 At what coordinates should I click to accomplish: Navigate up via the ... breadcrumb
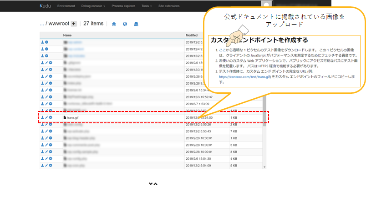click(x=42, y=24)
